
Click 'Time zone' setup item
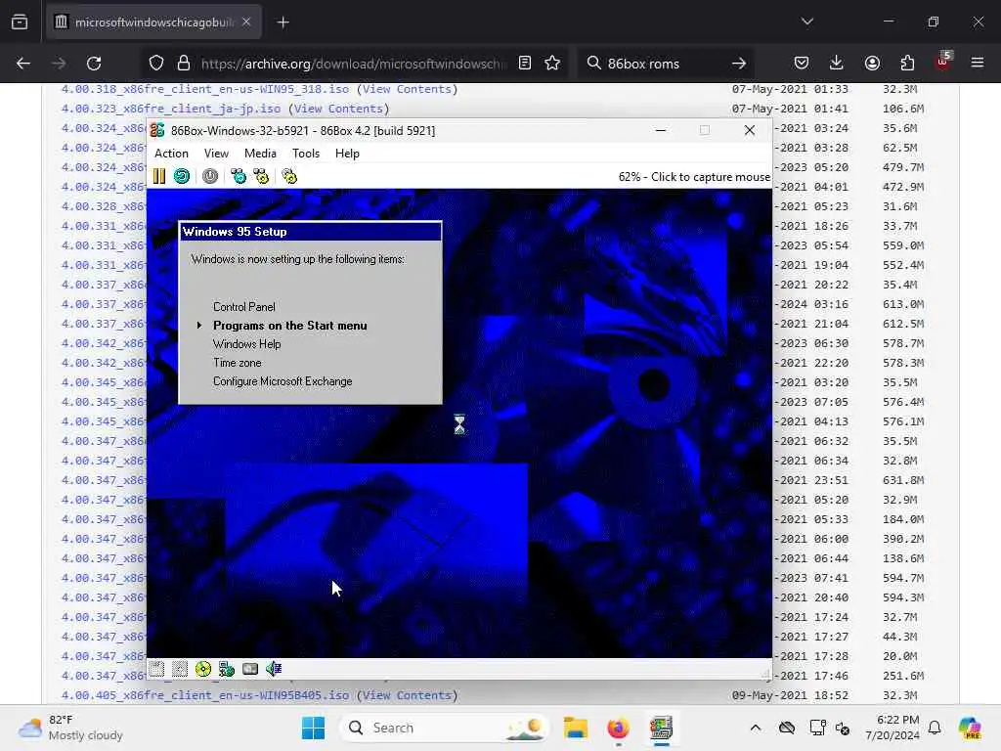point(237,362)
